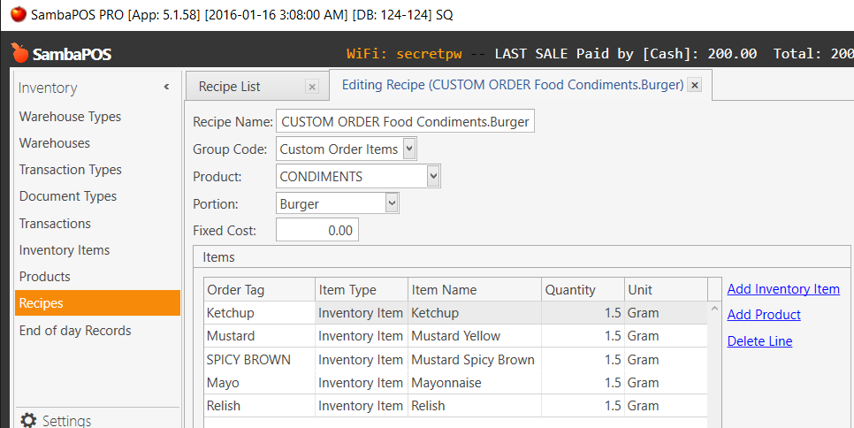The height and width of the screenshot is (428, 854).
Task: Click the Item Name column header
Action: tap(475, 290)
